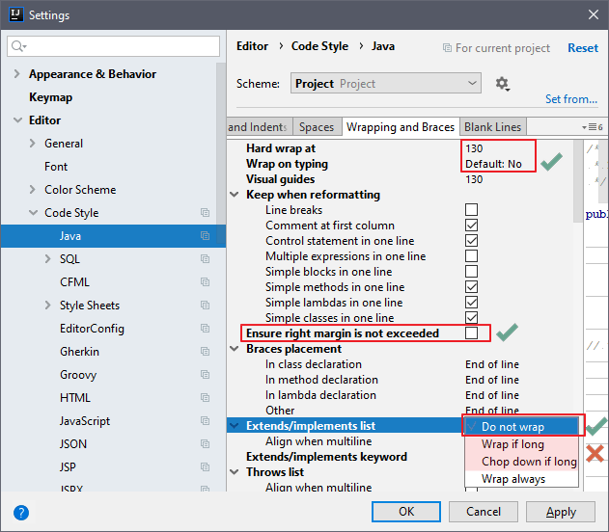The height and width of the screenshot is (532, 609).
Task: Close the Settings dialog
Action: (x=594, y=14)
